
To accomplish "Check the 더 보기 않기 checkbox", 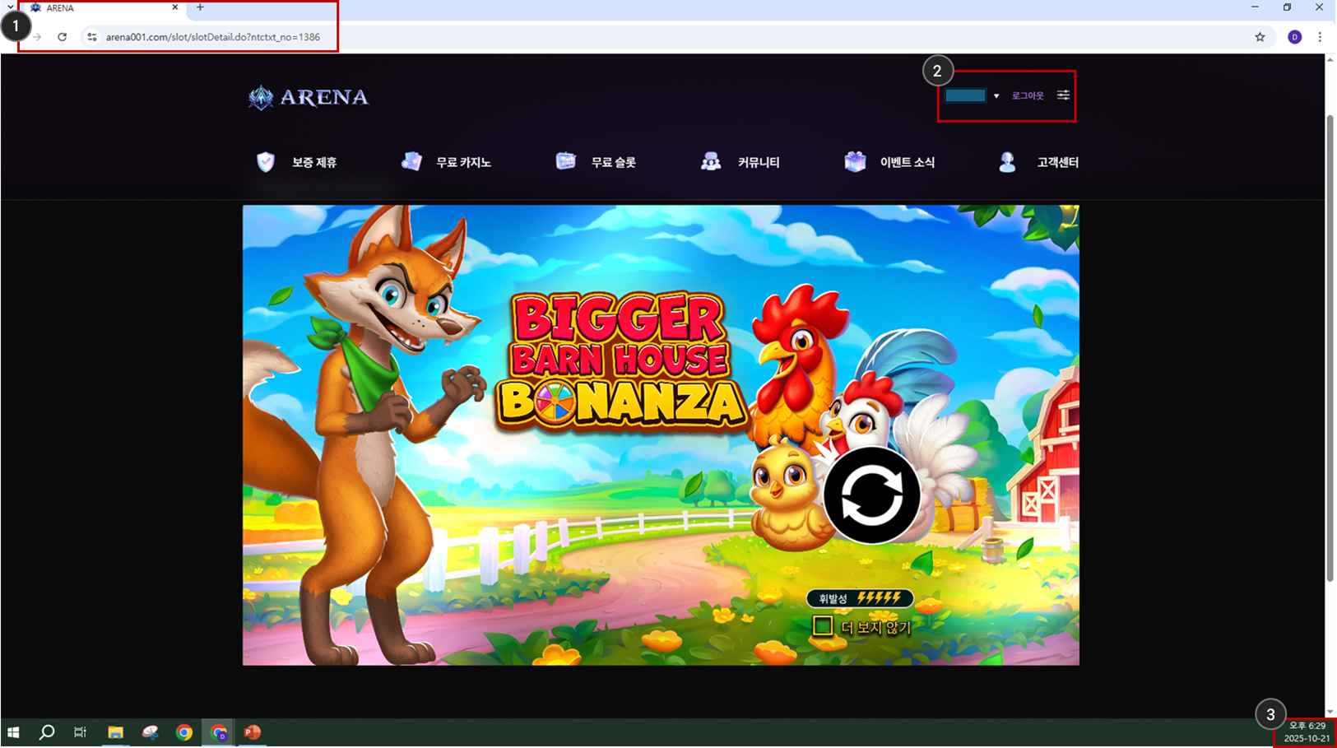I will point(822,626).
